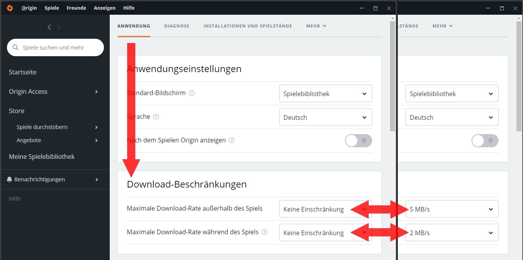Click the Origin logo icon
The height and width of the screenshot is (260, 523).
click(10, 8)
